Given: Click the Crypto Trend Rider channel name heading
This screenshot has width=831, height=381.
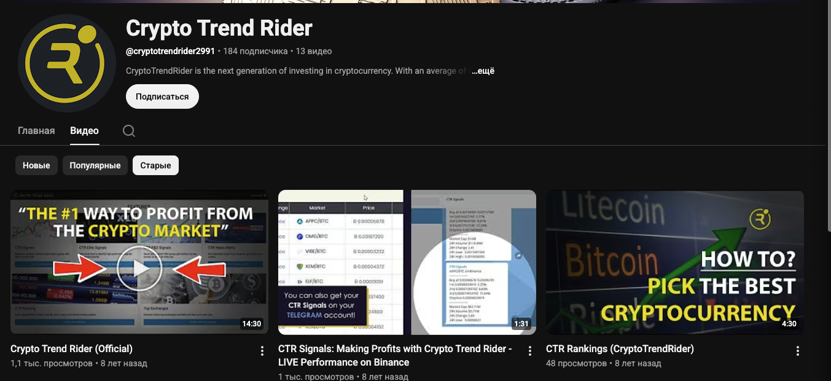Looking at the screenshot, I should click(219, 28).
